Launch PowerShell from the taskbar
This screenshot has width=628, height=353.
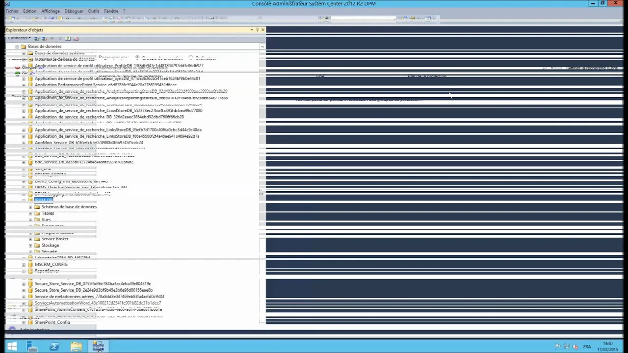pyautogui.click(x=54, y=347)
